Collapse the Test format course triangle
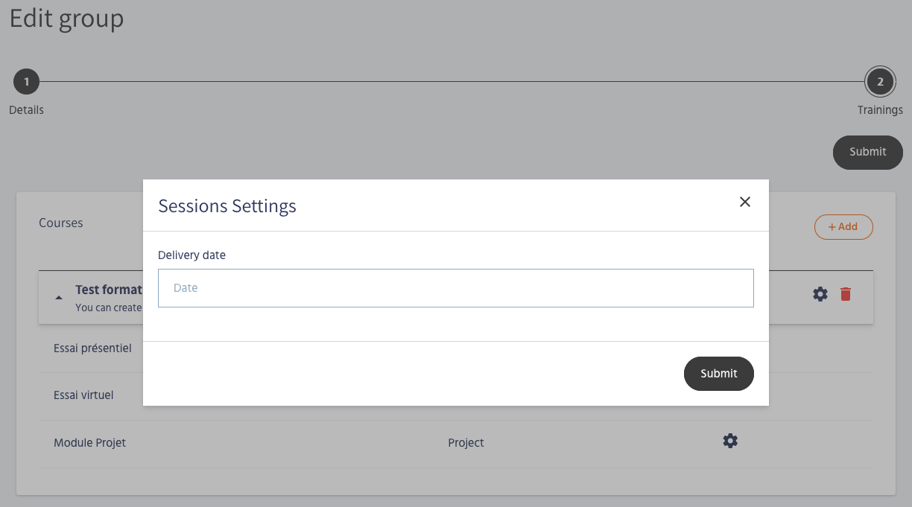Viewport: 912px width, 507px height. 59,296
